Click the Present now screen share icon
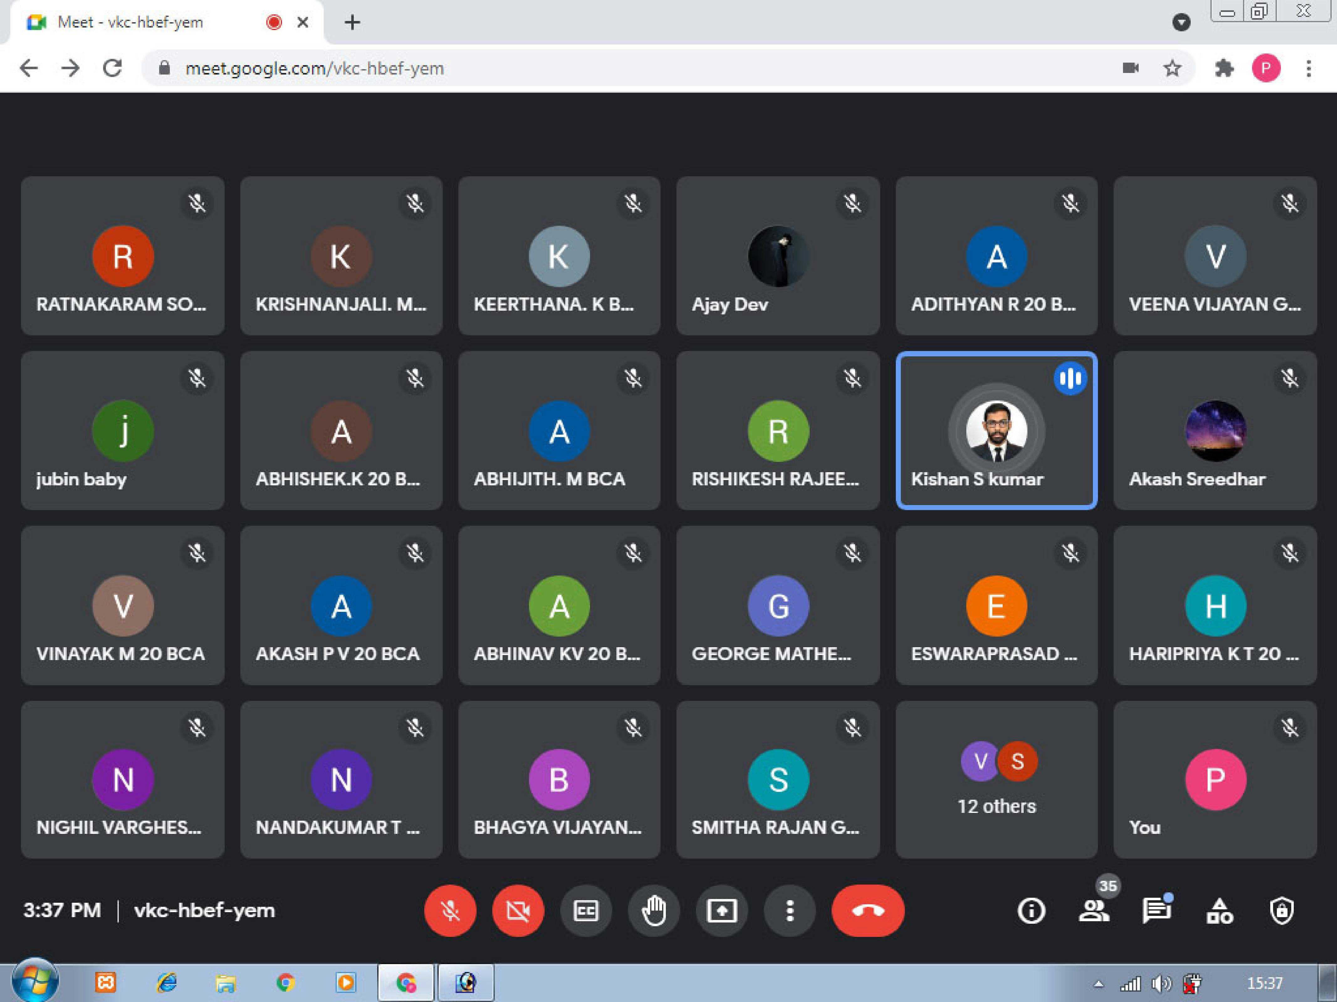Screen dimensions: 1337x1002 pos(722,910)
